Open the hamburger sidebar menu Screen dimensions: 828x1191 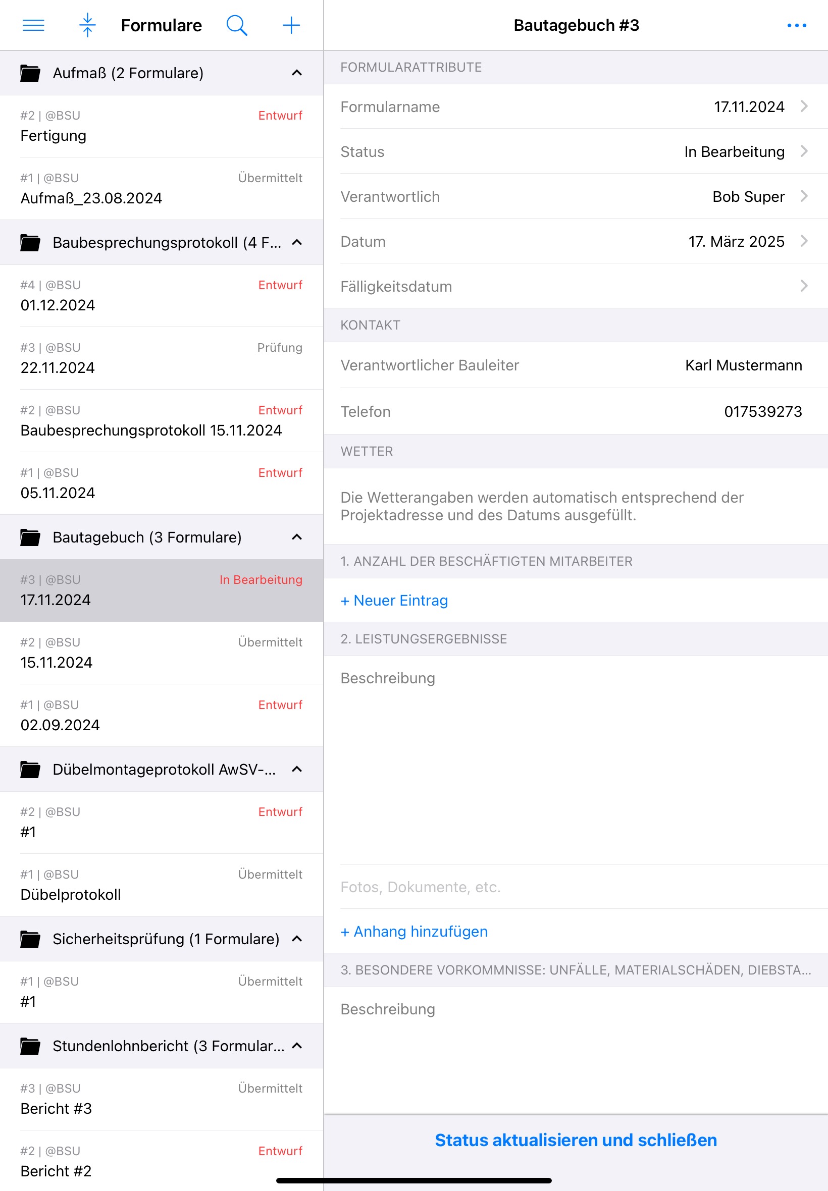pos(34,25)
